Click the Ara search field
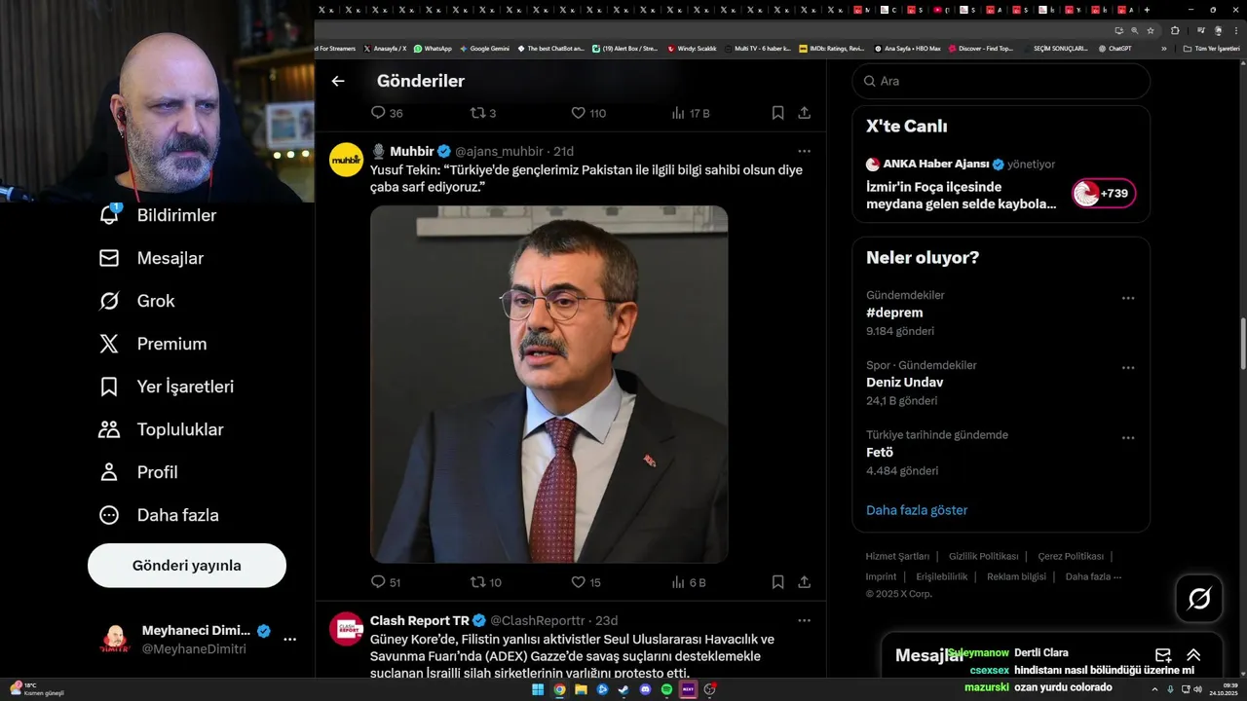This screenshot has width=1247, height=701. (1001, 81)
